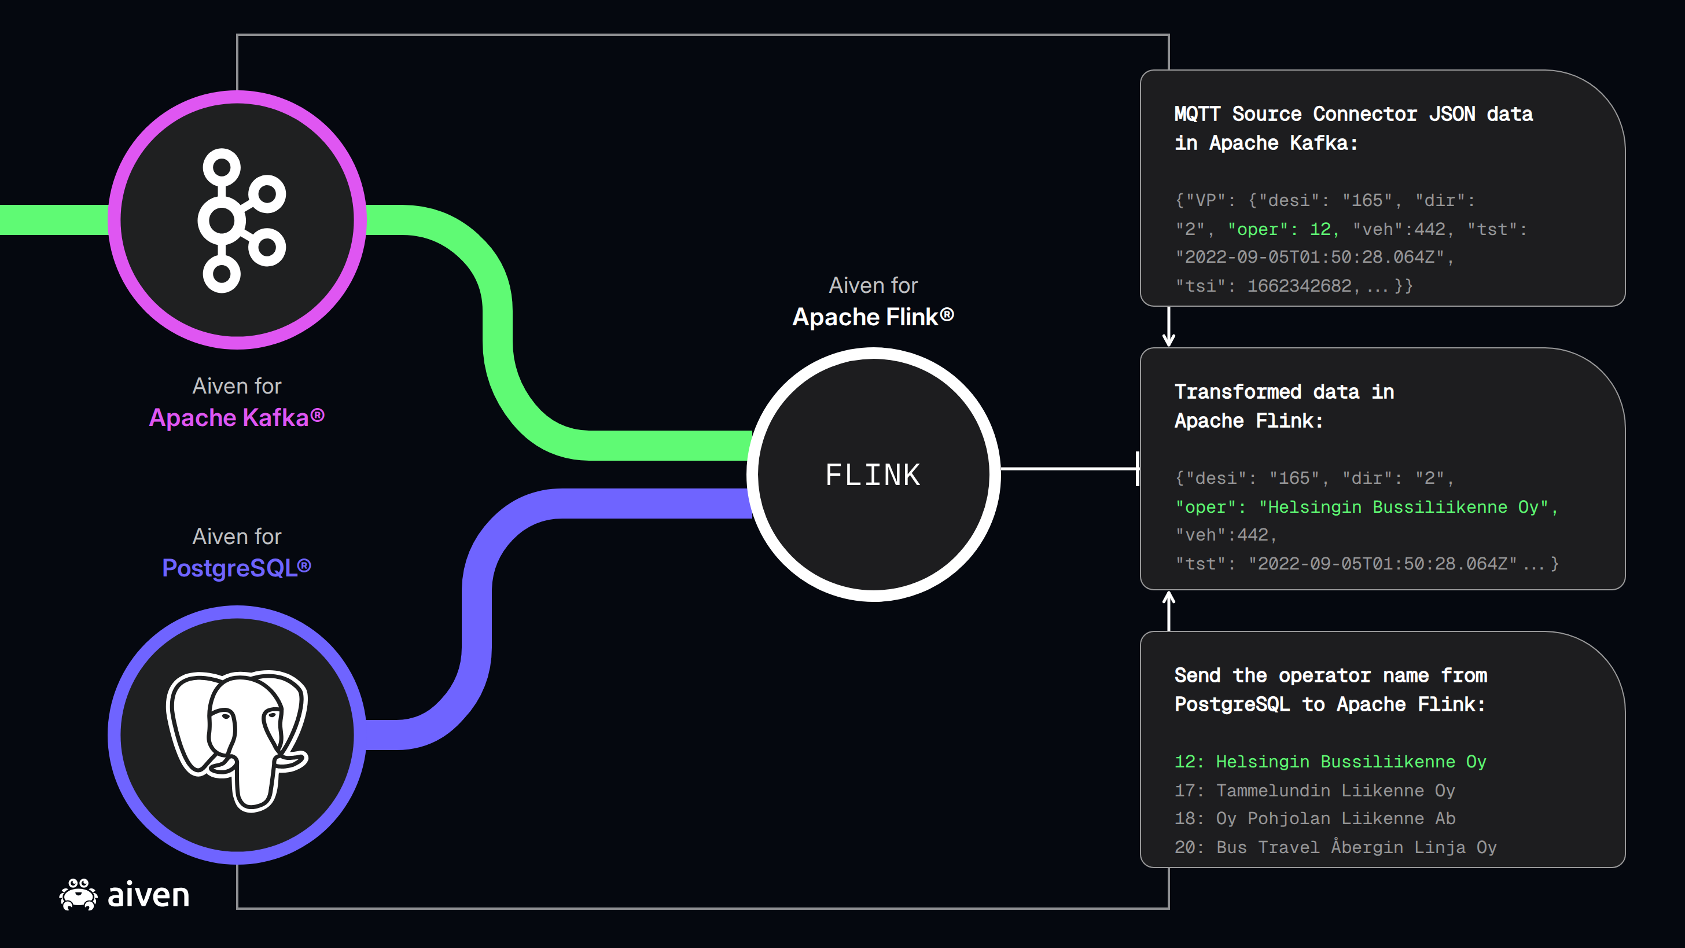Click the horizontal connector line from FLINK

point(1070,468)
